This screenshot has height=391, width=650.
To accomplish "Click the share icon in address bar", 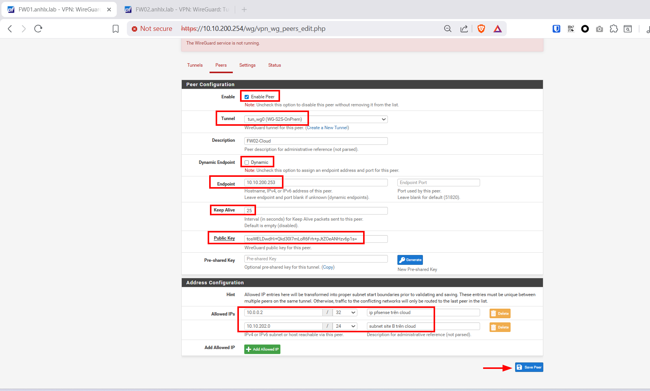I will tap(464, 29).
